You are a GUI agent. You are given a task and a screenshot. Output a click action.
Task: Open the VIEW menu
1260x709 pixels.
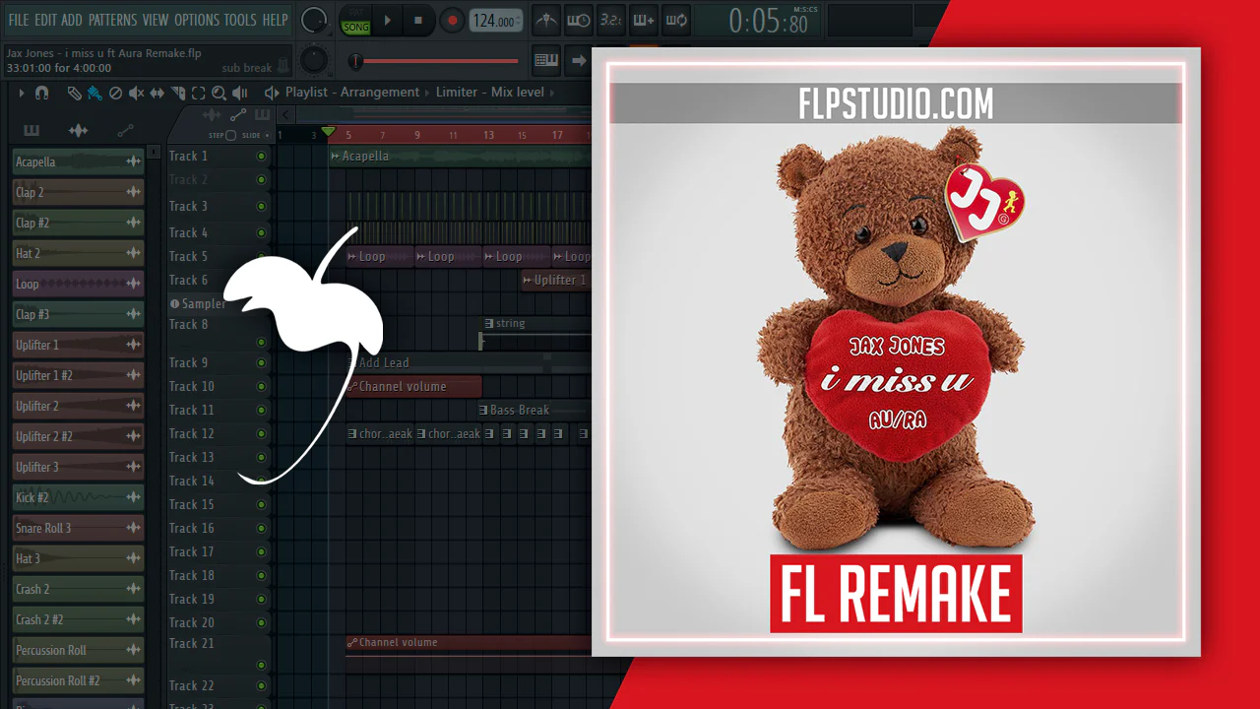[156, 20]
